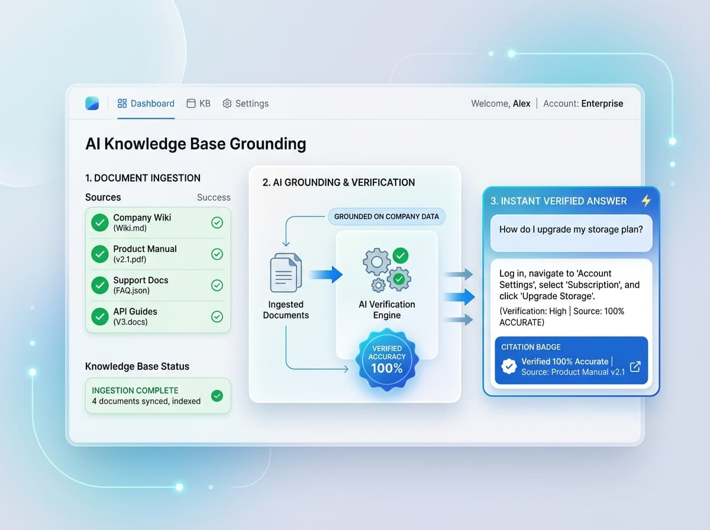The width and height of the screenshot is (710, 530).
Task: Click the answer text about Upgrade Storage
Action: coord(569,285)
